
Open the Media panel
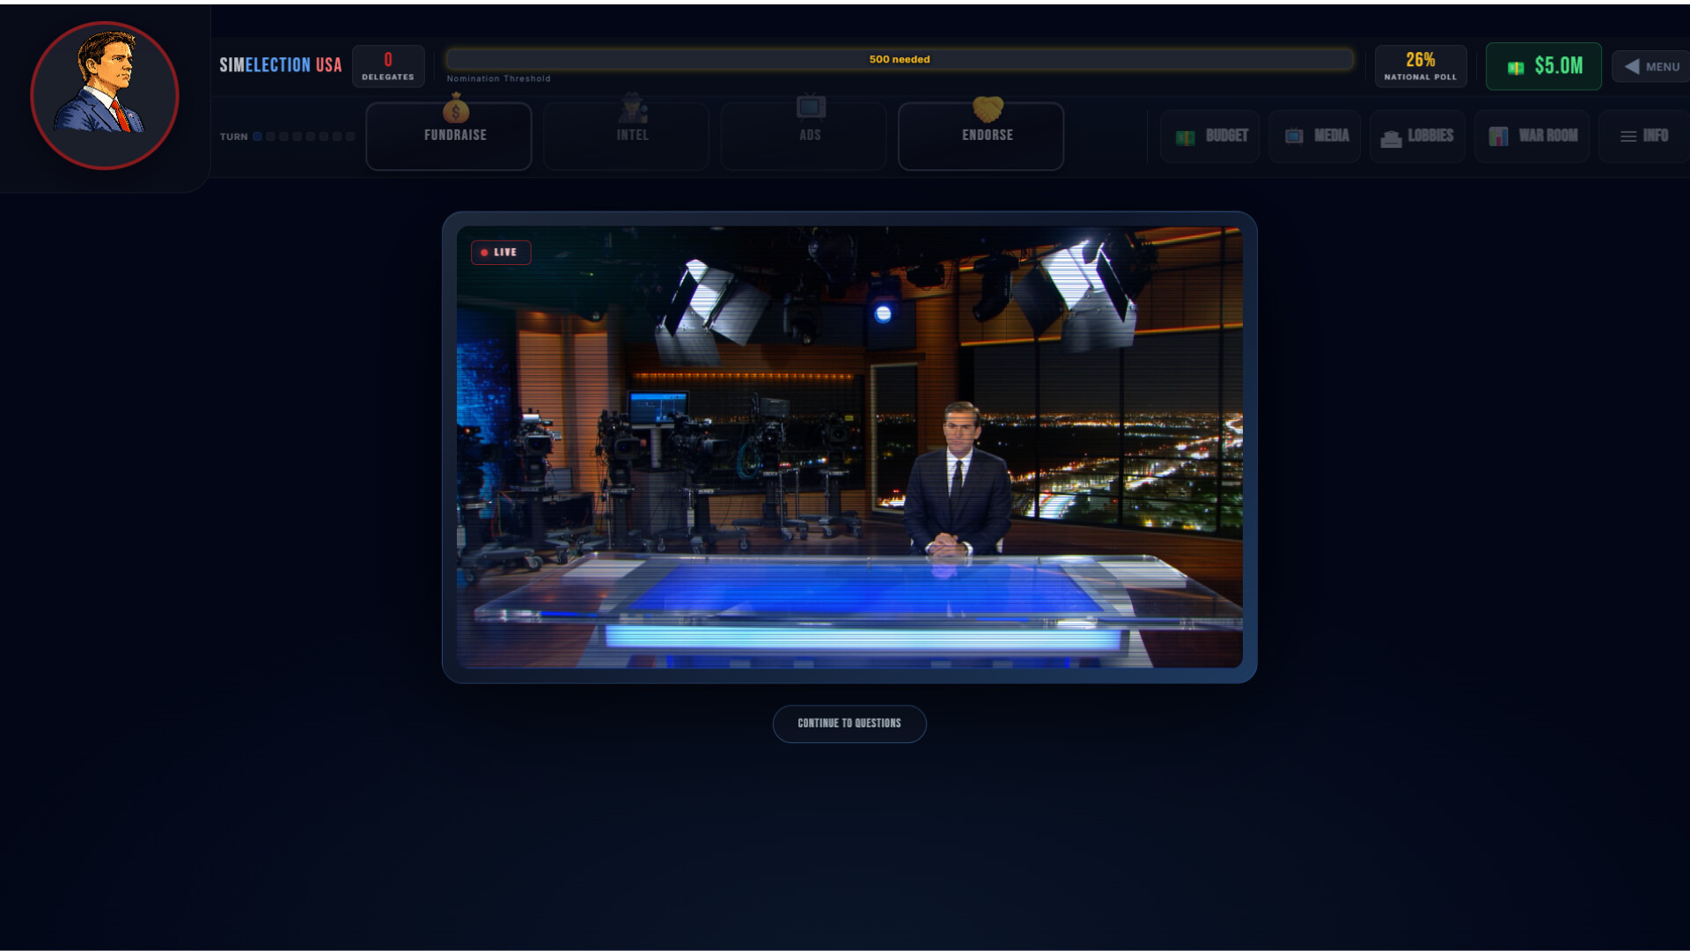click(1316, 136)
